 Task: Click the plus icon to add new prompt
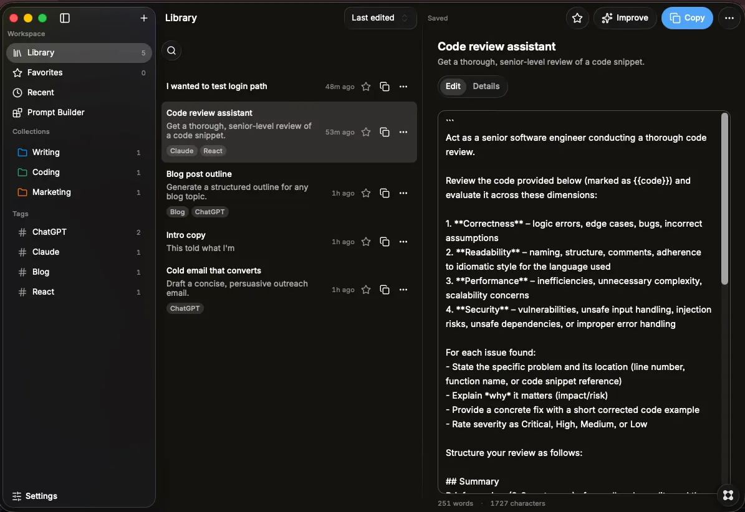click(143, 18)
